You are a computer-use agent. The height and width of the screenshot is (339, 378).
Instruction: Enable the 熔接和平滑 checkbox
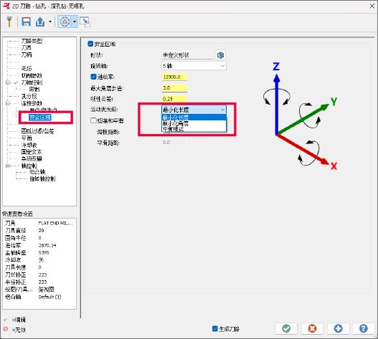[x=93, y=120]
